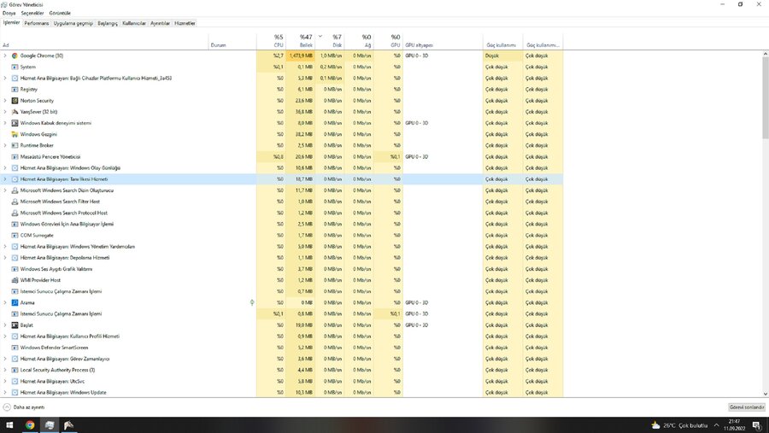Click the Başlat process icon
The width and height of the screenshot is (769, 433).
coord(15,325)
